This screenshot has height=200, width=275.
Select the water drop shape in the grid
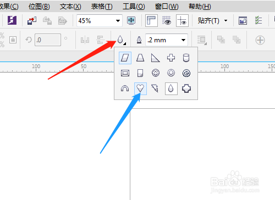(171, 88)
